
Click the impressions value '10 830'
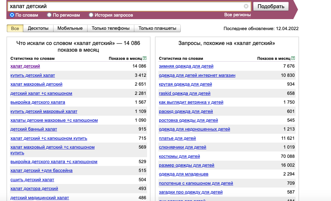point(288,75)
